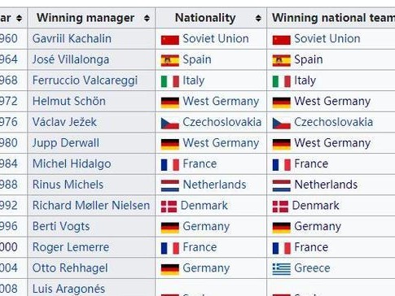Click the Helmut Schön manager link

click(69, 101)
